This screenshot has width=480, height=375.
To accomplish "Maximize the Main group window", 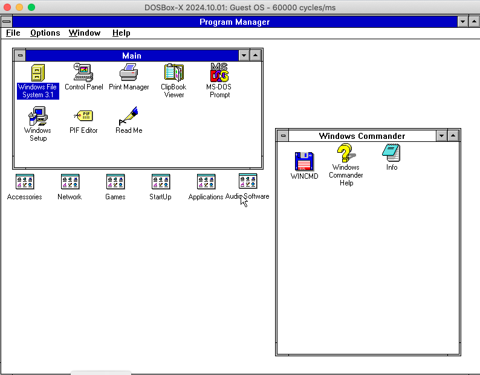I will click(x=256, y=56).
